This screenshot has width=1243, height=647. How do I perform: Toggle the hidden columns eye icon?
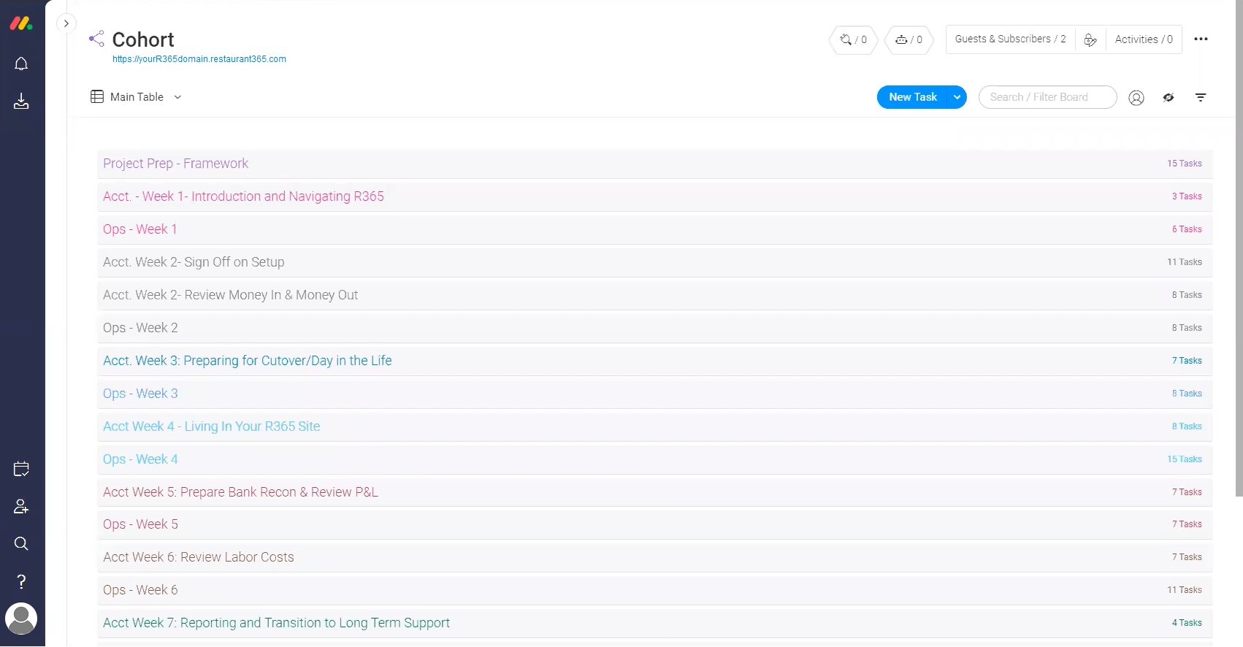tap(1169, 97)
